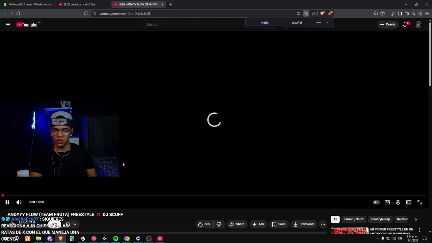Save the video to a playlist
432x243 pixels.
(279, 224)
